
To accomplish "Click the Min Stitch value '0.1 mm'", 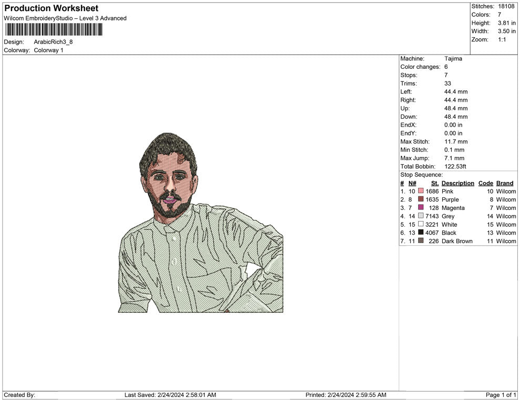I will click(454, 150).
